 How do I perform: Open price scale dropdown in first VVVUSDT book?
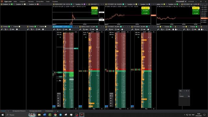111,30
